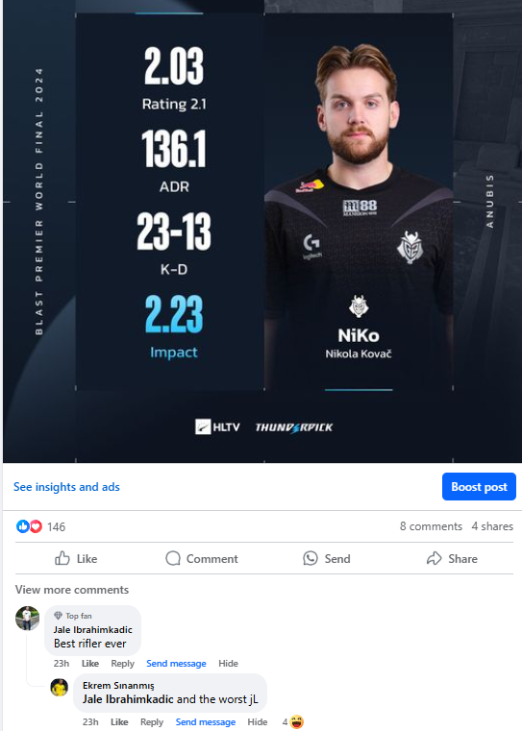Click laughing emoji reaction on Ekrem's reply
This screenshot has width=522, height=731.
tap(297, 721)
